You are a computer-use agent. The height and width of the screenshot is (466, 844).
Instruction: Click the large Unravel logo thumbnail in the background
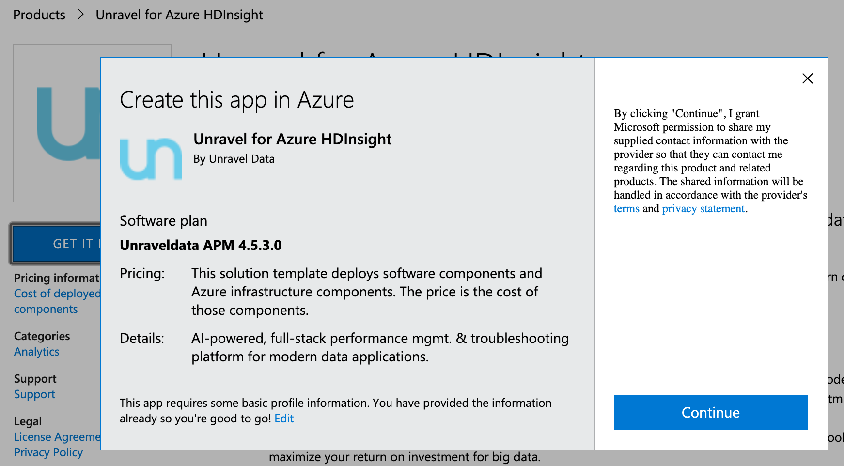click(x=56, y=123)
